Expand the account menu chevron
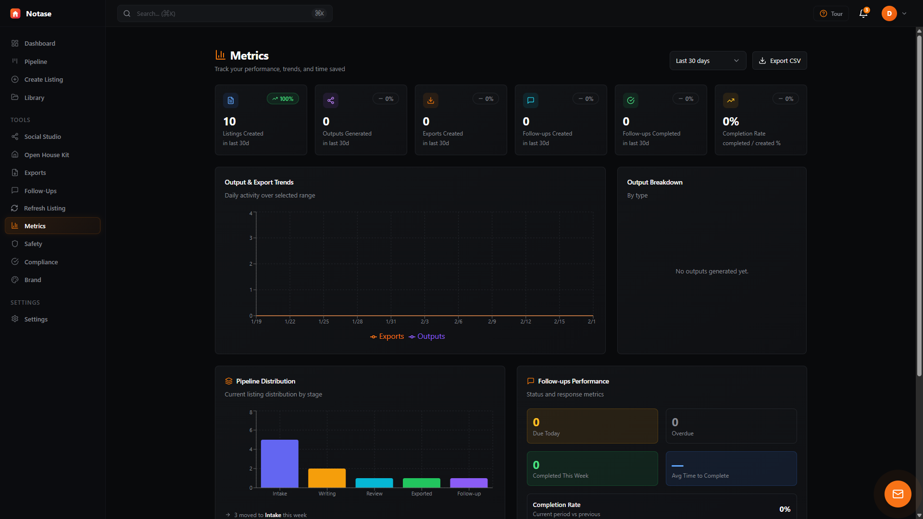 click(x=905, y=13)
